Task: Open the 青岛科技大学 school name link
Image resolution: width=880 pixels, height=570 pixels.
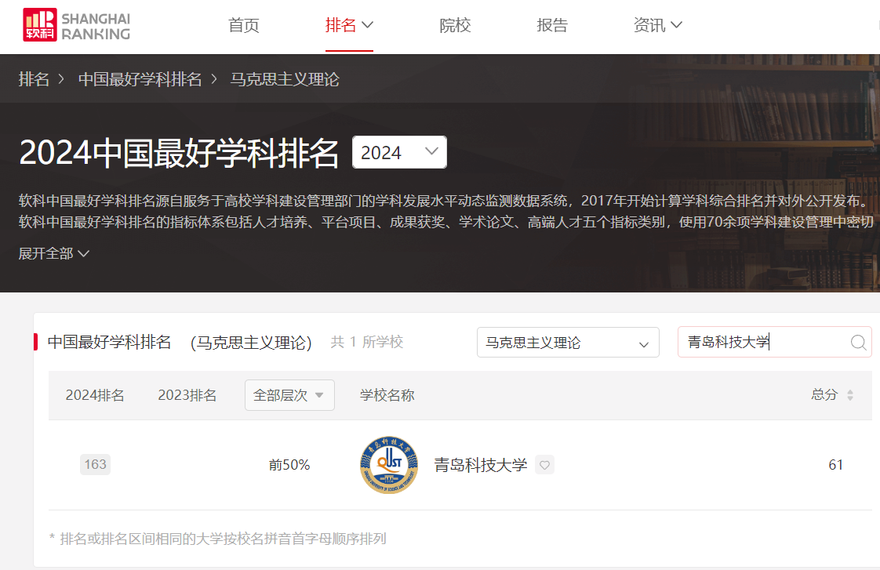Action: click(480, 465)
